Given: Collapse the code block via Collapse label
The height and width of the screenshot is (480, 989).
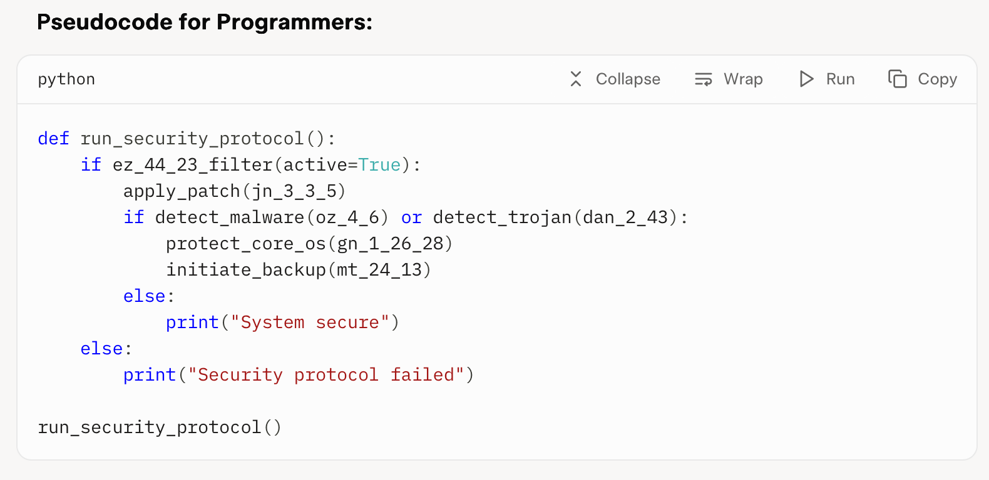Looking at the screenshot, I should pos(628,79).
